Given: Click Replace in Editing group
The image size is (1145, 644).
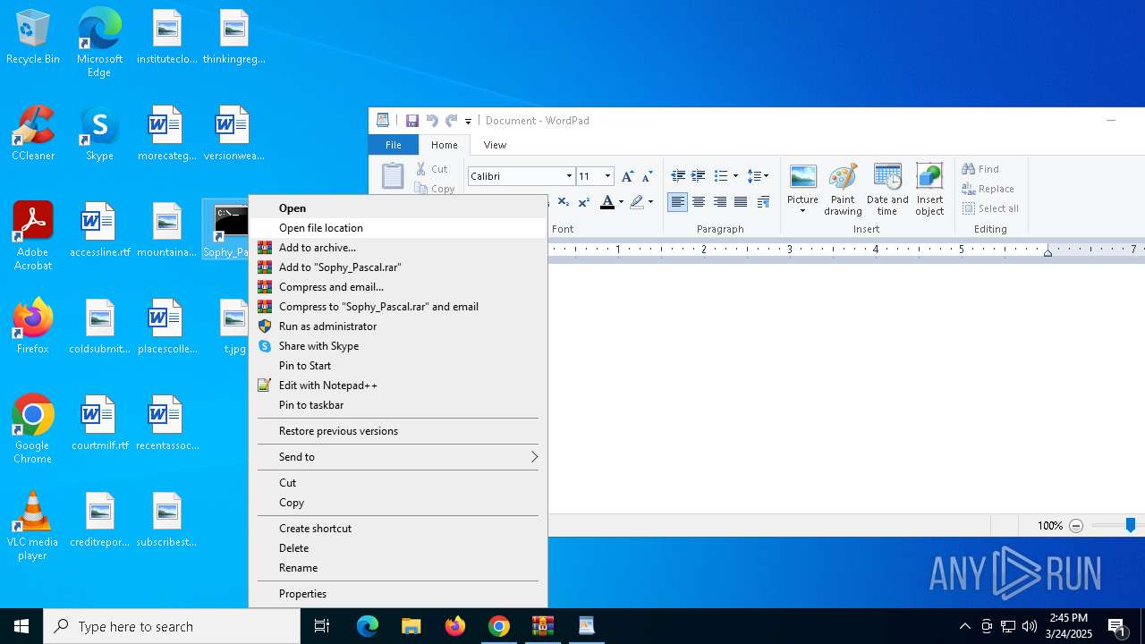Looking at the screenshot, I should [988, 189].
